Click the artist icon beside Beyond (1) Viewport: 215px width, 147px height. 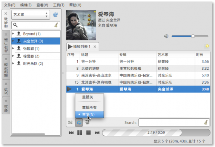click(x=18, y=34)
